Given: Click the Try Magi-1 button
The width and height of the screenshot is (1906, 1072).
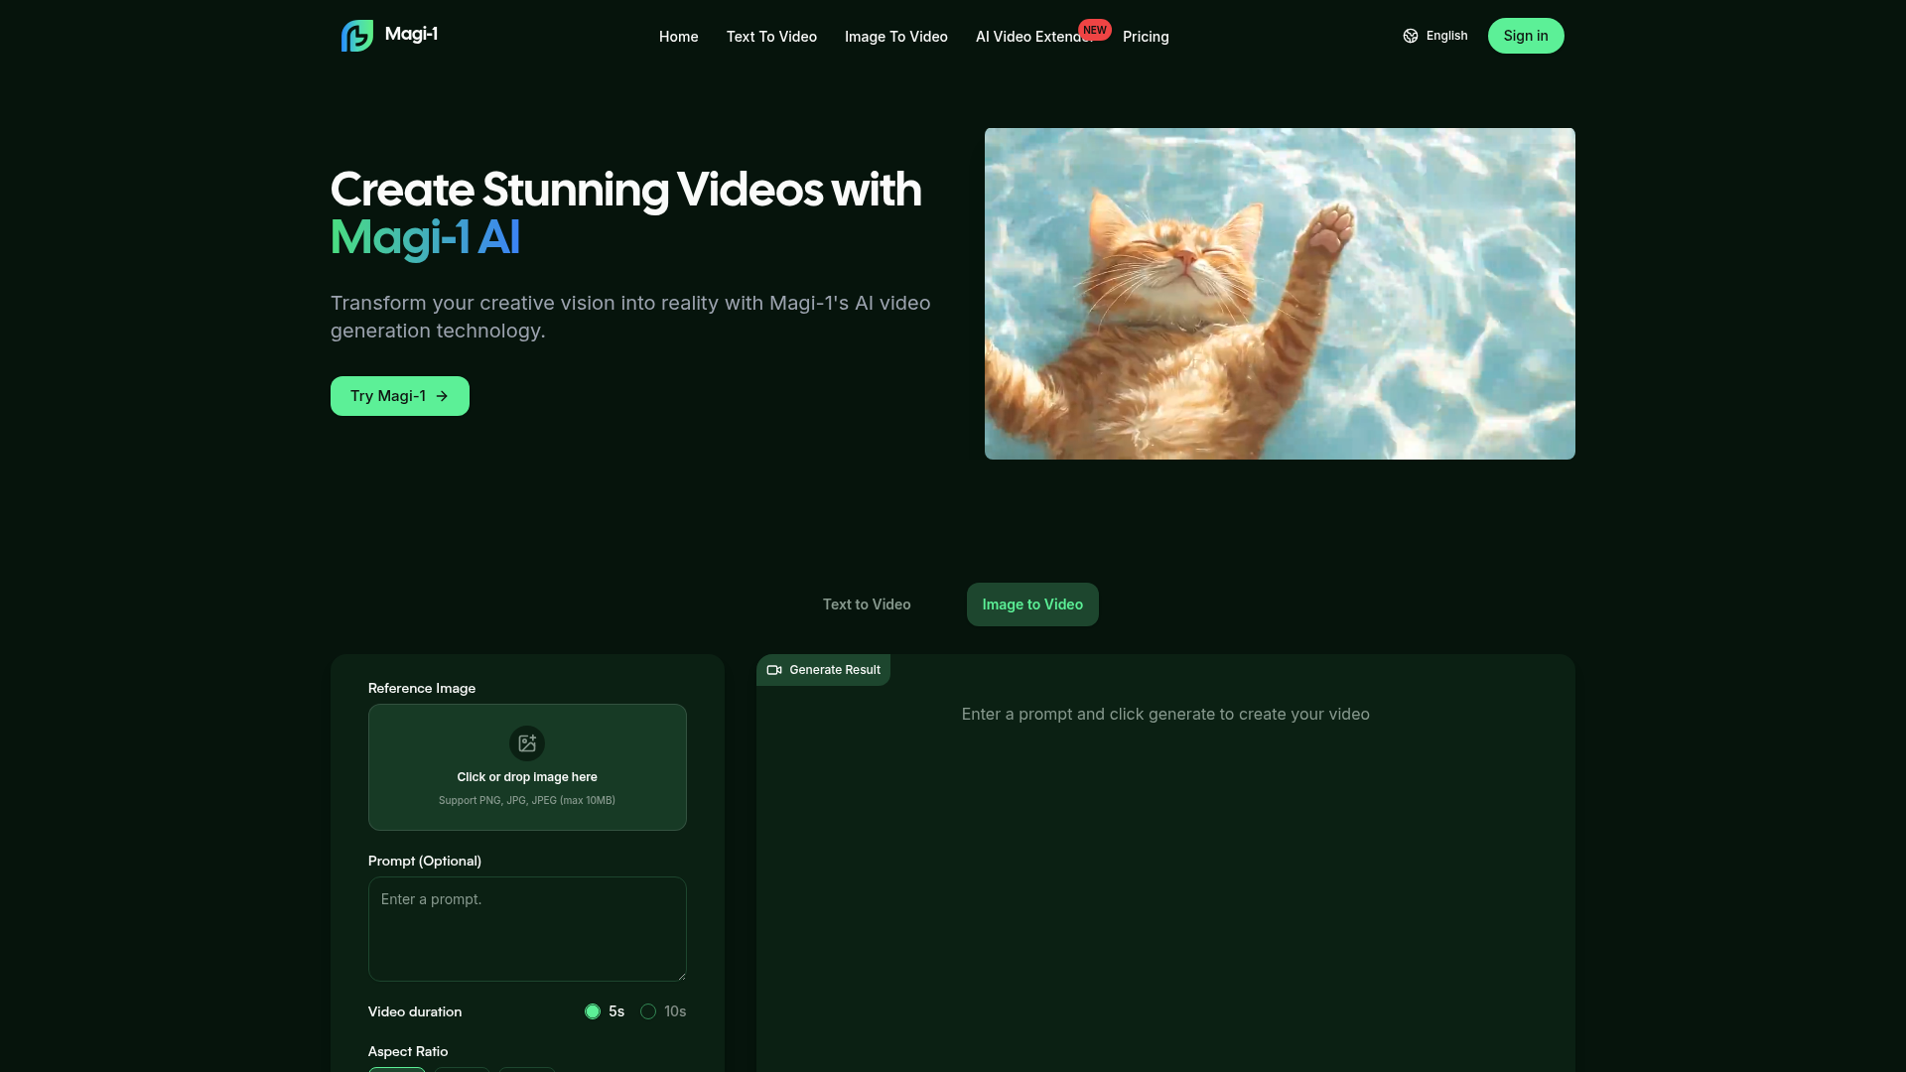Looking at the screenshot, I should pos(400,396).
